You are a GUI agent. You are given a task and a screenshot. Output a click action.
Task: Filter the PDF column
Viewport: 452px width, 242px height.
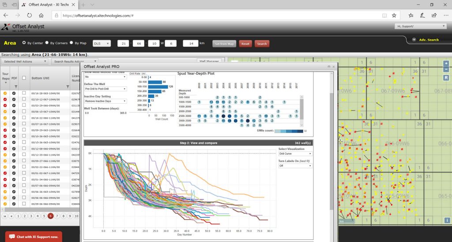click(16, 86)
